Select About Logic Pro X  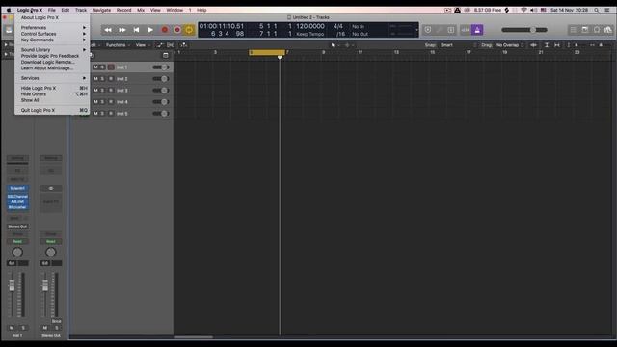(52, 17)
